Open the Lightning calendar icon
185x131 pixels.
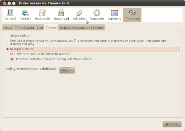pyautogui.click(x=115, y=15)
